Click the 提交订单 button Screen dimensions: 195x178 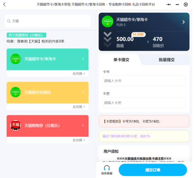click(x=153, y=170)
